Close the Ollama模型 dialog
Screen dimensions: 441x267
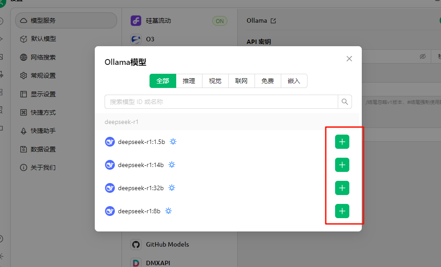coord(349,59)
